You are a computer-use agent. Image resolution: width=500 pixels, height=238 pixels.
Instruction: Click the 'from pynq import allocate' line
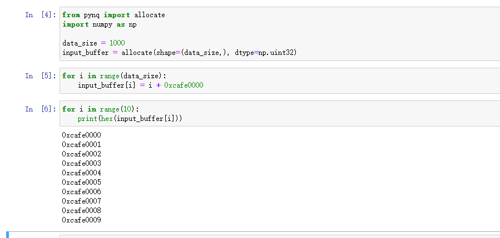pos(113,15)
